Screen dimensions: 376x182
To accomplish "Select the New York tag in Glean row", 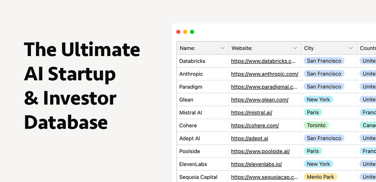I will [318, 100].
